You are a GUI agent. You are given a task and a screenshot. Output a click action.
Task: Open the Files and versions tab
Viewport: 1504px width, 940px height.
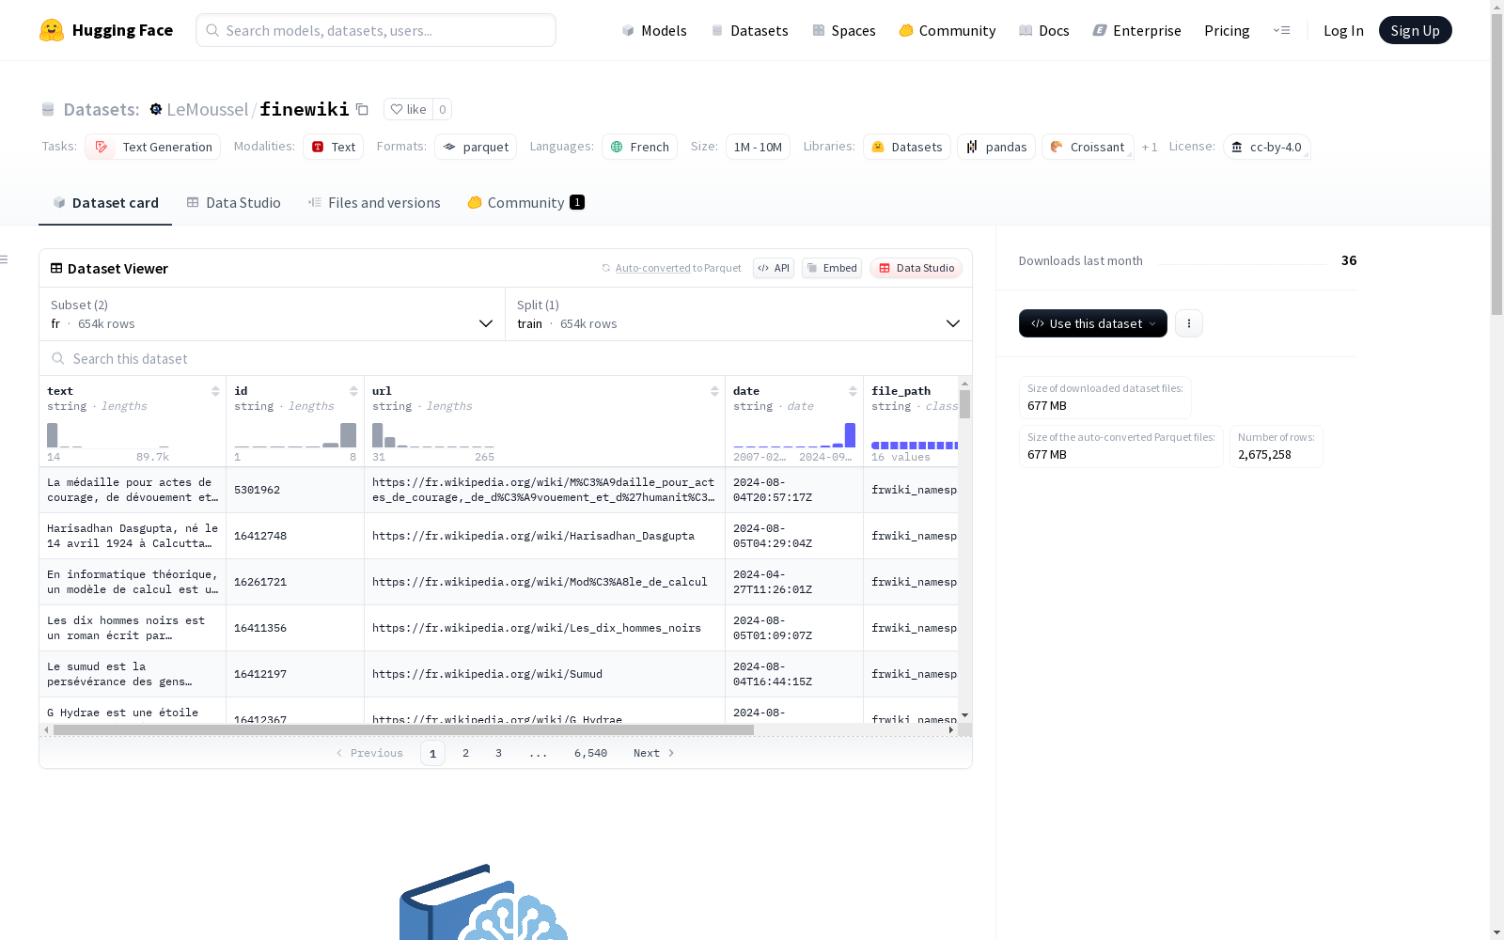(374, 202)
